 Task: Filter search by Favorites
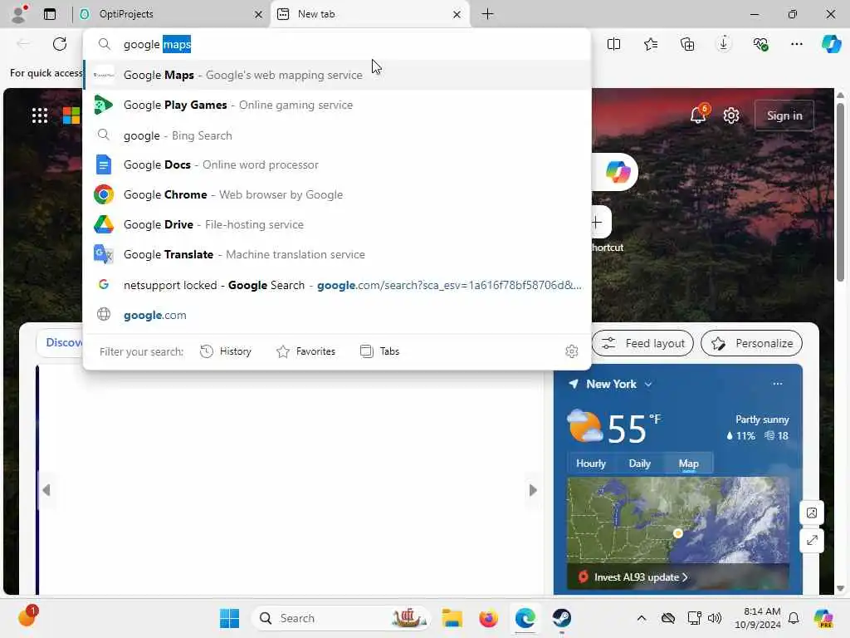(305, 351)
